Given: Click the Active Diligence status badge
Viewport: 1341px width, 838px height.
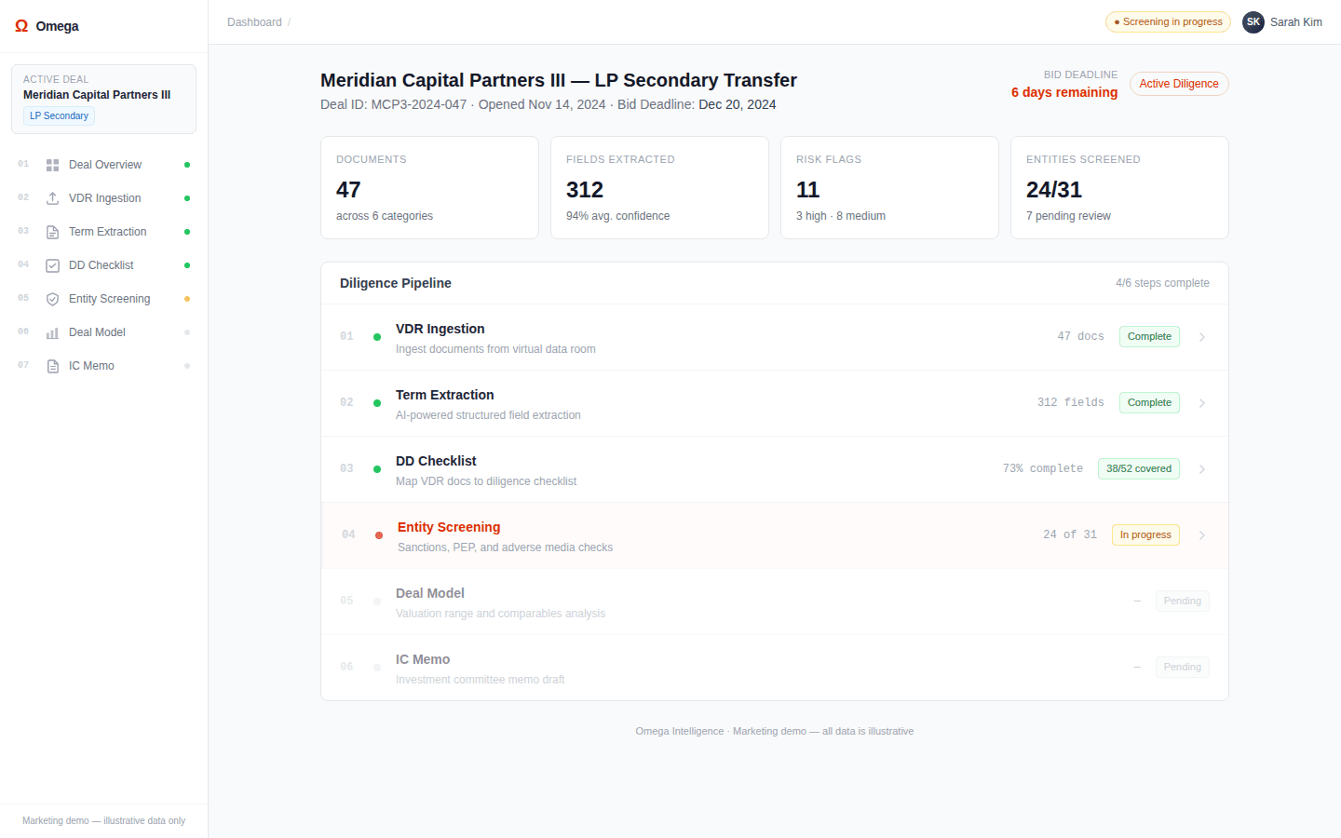Looking at the screenshot, I should point(1179,83).
